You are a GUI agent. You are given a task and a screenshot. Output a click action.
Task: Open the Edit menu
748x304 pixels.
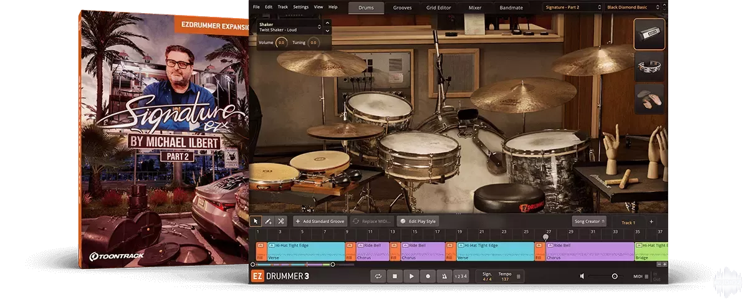[269, 7]
